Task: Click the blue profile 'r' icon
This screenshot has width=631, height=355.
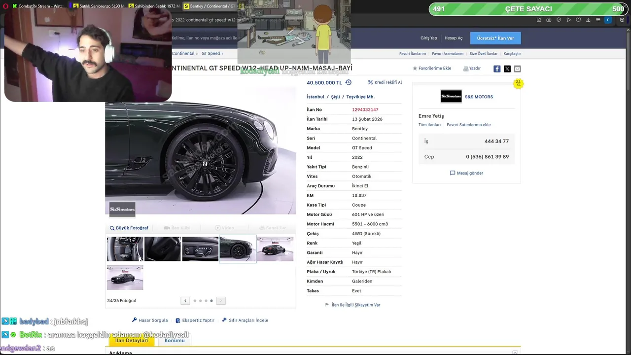Action: point(608,20)
